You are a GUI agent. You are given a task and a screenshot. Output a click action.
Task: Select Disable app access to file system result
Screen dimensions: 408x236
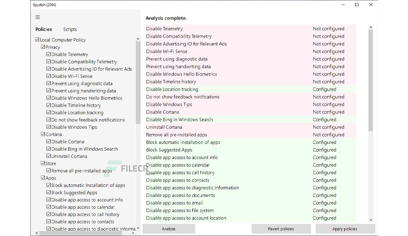(250, 210)
